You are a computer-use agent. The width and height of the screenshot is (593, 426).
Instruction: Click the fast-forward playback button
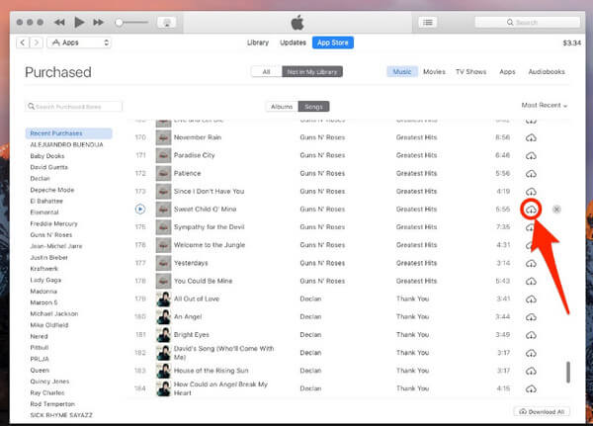click(98, 23)
